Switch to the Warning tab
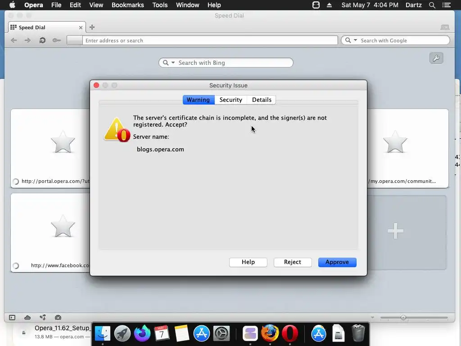The width and height of the screenshot is (461, 346). [x=199, y=100]
